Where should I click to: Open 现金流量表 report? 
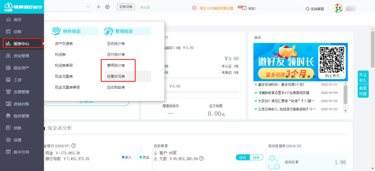(64, 76)
